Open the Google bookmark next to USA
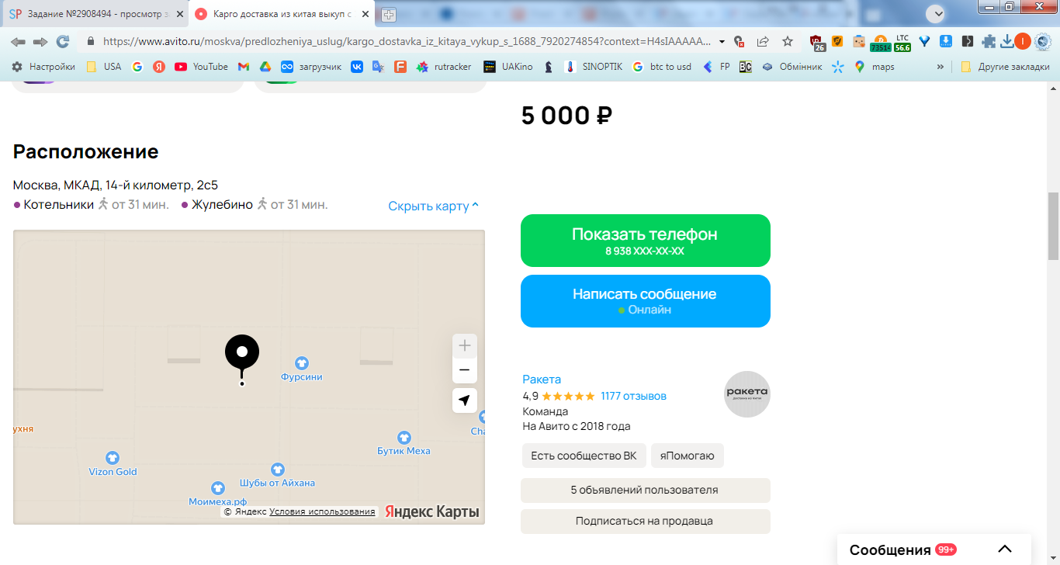This screenshot has height=565, width=1060. click(137, 67)
